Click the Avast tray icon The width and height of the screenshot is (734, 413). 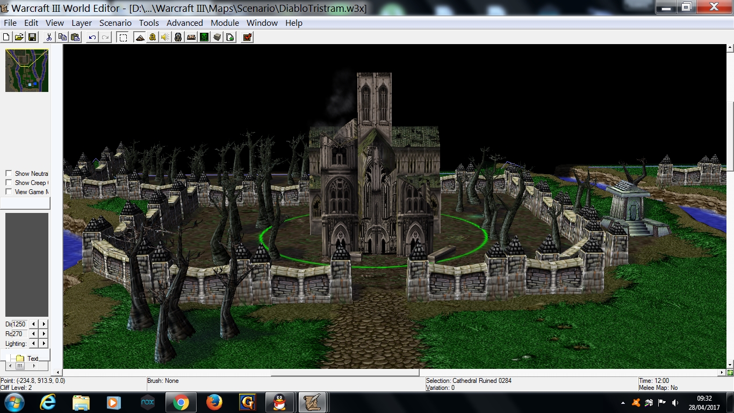tap(636, 403)
